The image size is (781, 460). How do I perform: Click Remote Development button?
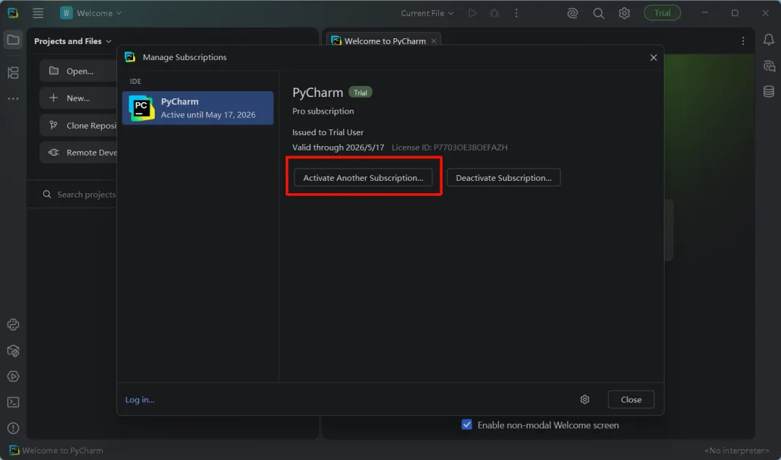click(x=78, y=153)
